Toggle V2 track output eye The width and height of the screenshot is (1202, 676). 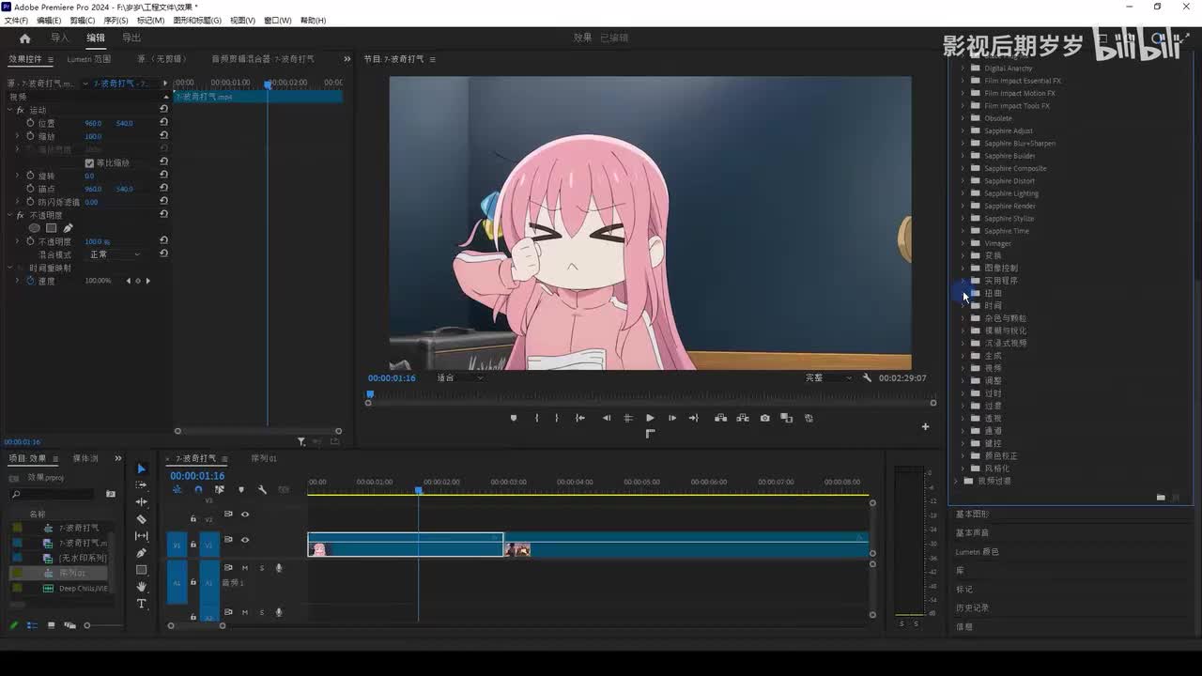click(245, 515)
